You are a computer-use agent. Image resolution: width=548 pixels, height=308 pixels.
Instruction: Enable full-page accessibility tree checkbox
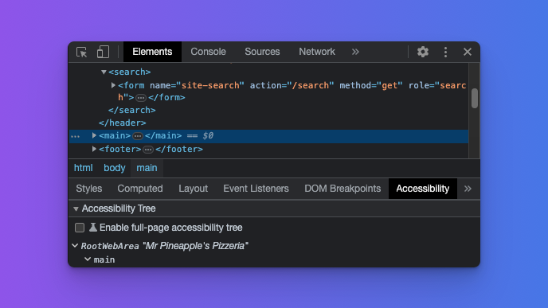point(80,228)
